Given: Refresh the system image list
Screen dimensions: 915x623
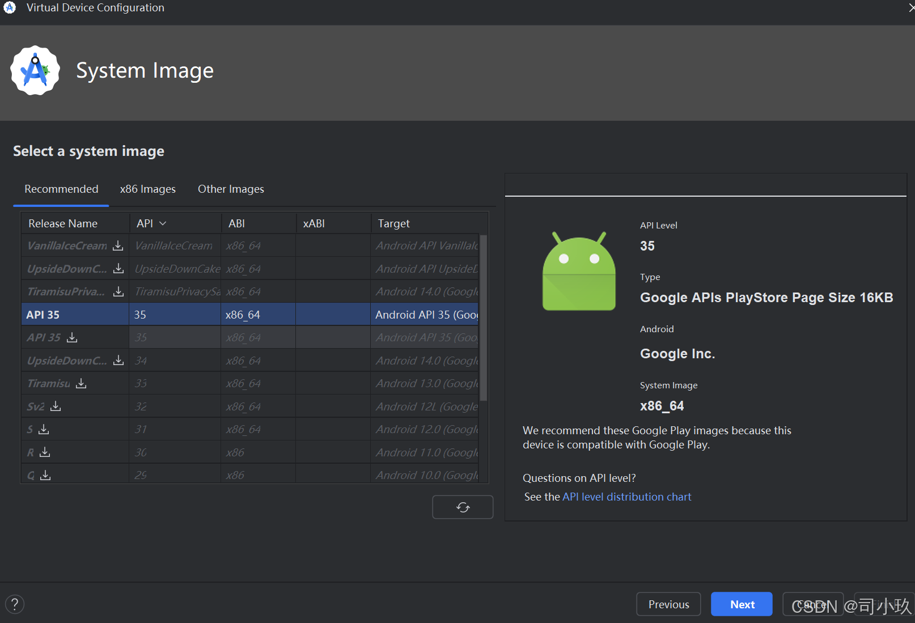Looking at the screenshot, I should click(463, 507).
